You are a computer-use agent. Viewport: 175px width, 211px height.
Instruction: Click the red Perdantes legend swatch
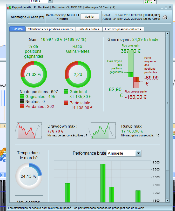(22, 107)
